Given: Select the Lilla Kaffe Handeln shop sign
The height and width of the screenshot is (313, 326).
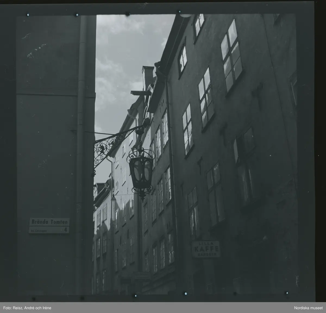Looking at the screenshot, I should 206,249.
